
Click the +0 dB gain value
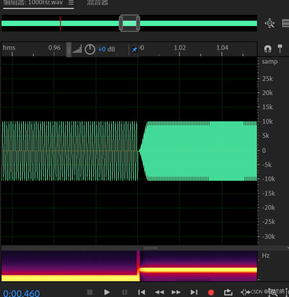pos(106,49)
